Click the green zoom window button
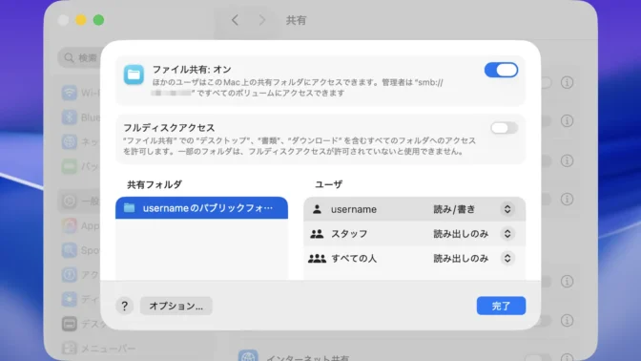Image resolution: width=641 pixels, height=361 pixels. click(x=98, y=20)
